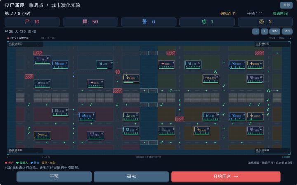Zoom in the map with the plus button
This screenshot has width=297, height=185.
coord(264,31)
